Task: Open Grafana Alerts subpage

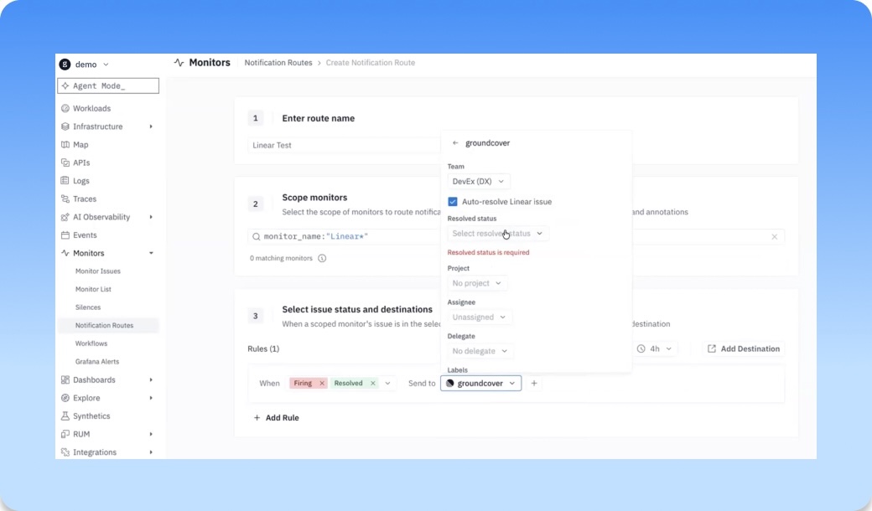Action: click(x=97, y=362)
